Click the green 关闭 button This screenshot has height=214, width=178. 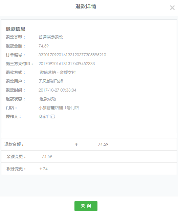[86, 206]
